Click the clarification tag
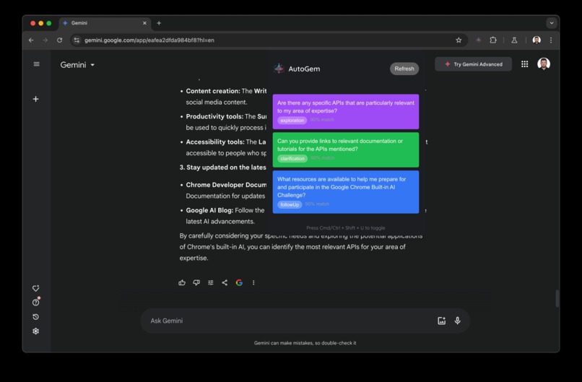This screenshot has height=382, width=582. click(292, 159)
